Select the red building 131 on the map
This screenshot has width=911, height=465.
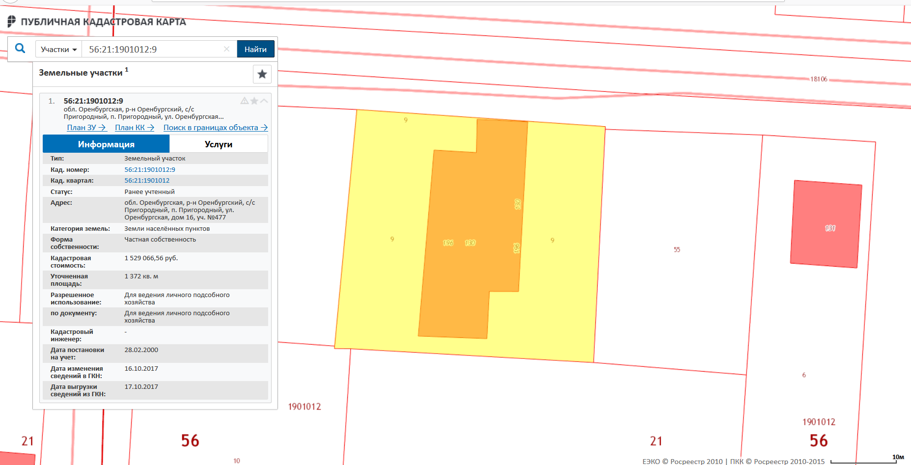point(826,224)
